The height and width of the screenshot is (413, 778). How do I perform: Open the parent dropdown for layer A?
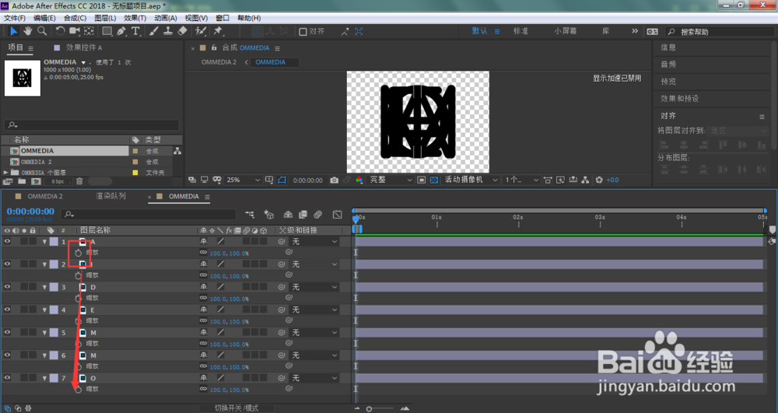tap(314, 242)
